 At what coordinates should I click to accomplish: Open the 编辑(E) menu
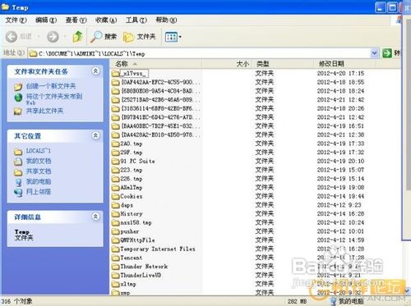[x=46, y=20]
